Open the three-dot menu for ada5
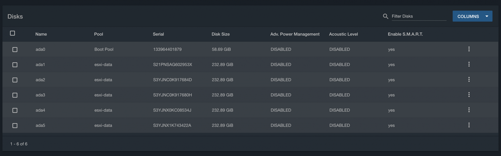This screenshot has width=501, height=156. 469,125
